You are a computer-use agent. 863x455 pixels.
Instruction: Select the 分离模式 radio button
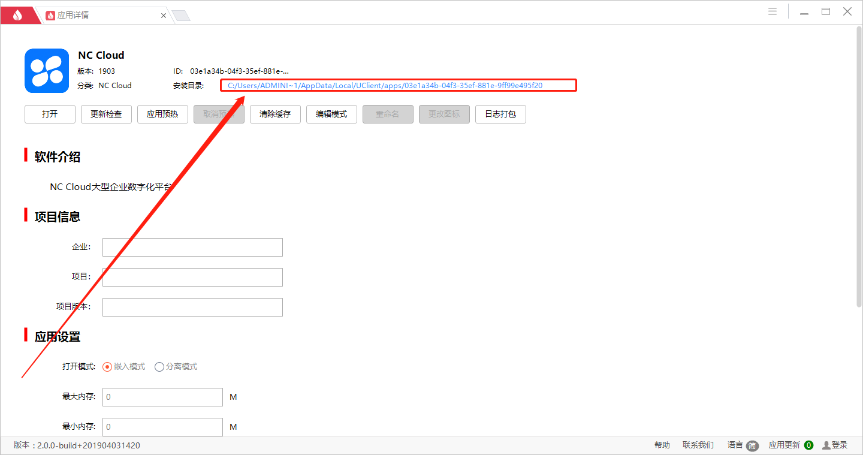point(159,367)
